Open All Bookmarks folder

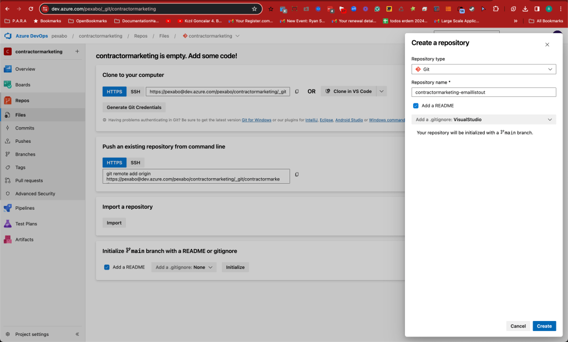546,21
